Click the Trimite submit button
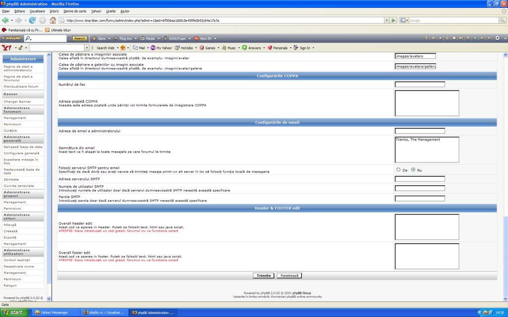 (x=263, y=275)
